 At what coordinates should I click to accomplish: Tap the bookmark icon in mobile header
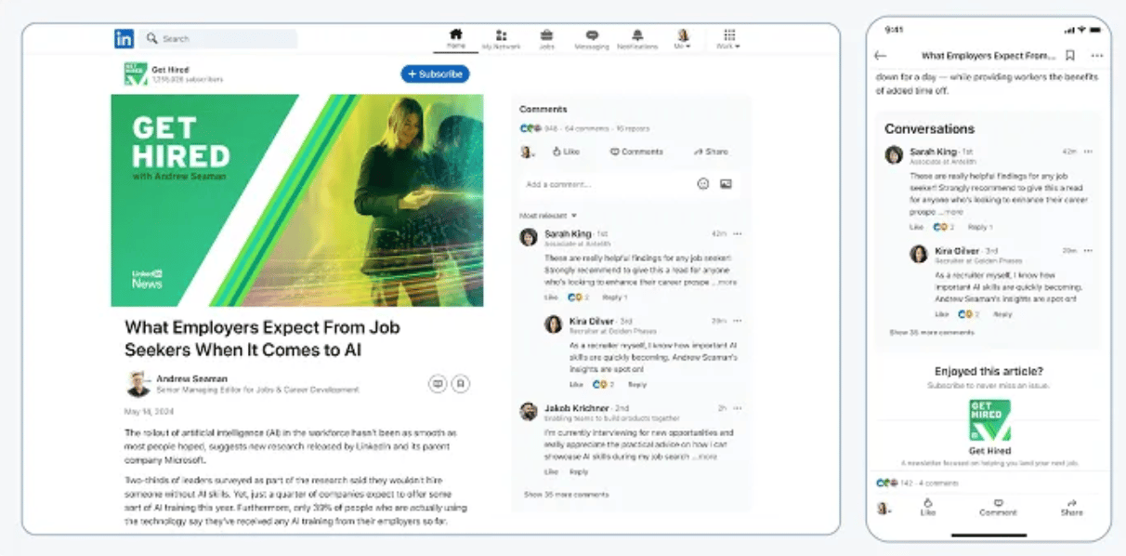1070,56
